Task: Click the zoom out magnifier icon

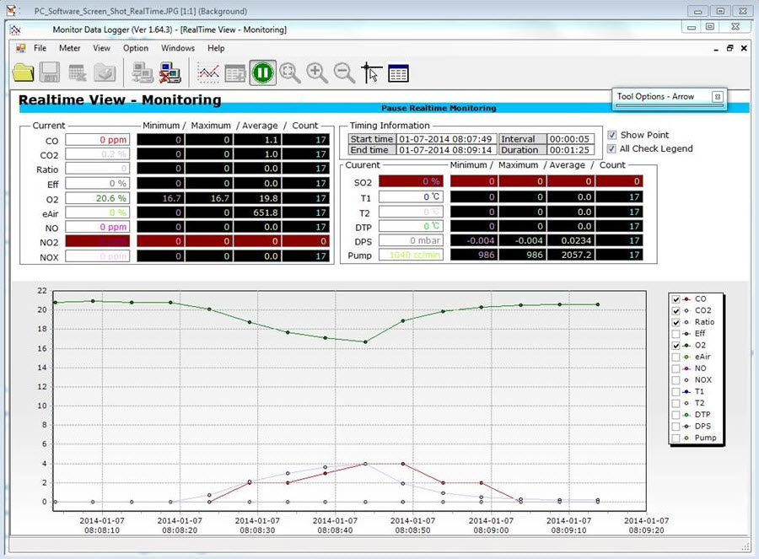Action: pos(344,73)
